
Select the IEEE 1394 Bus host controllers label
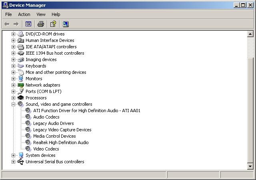[55, 53]
